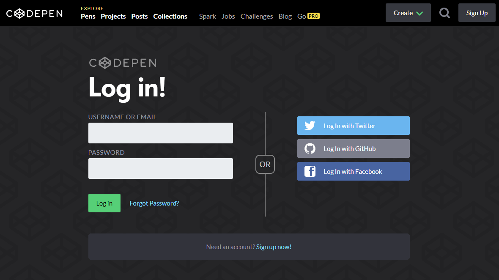This screenshot has height=280, width=499.
Task: Click the 'Log In with Facebook' label
Action: coord(353,171)
